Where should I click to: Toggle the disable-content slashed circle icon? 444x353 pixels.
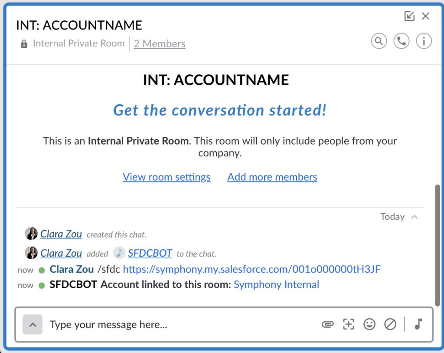pos(390,324)
